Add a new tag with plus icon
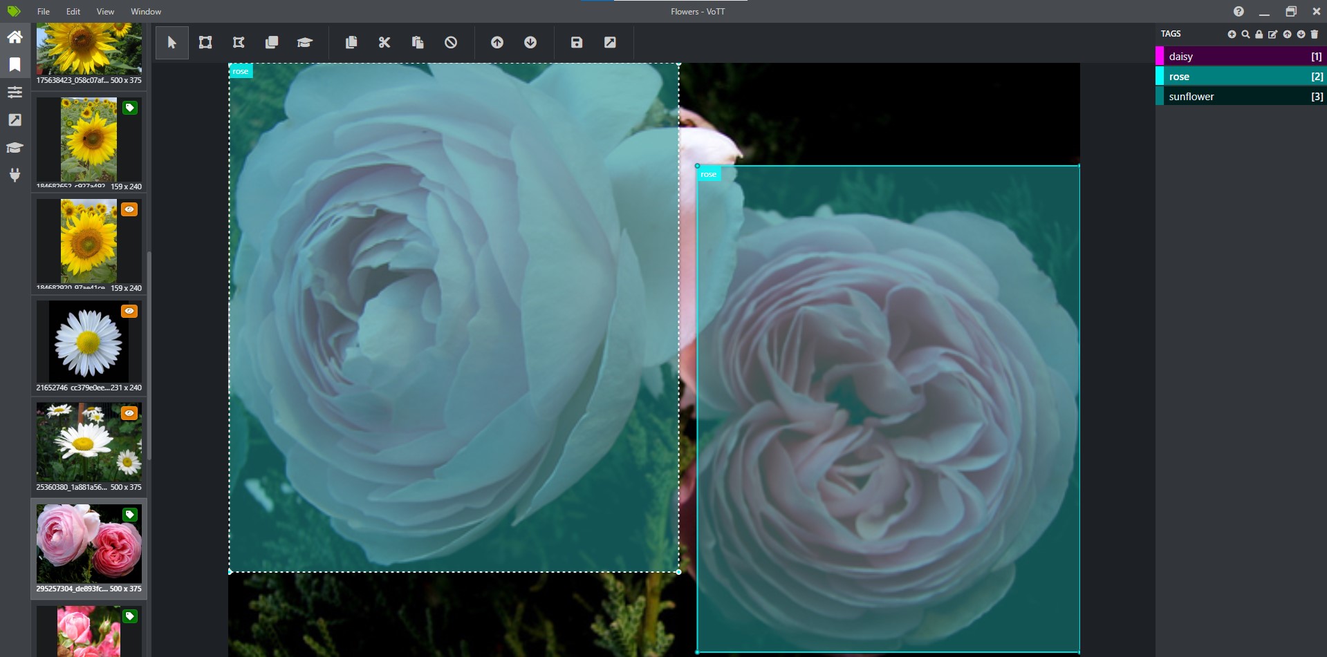1327x657 pixels. point(1232,34)
